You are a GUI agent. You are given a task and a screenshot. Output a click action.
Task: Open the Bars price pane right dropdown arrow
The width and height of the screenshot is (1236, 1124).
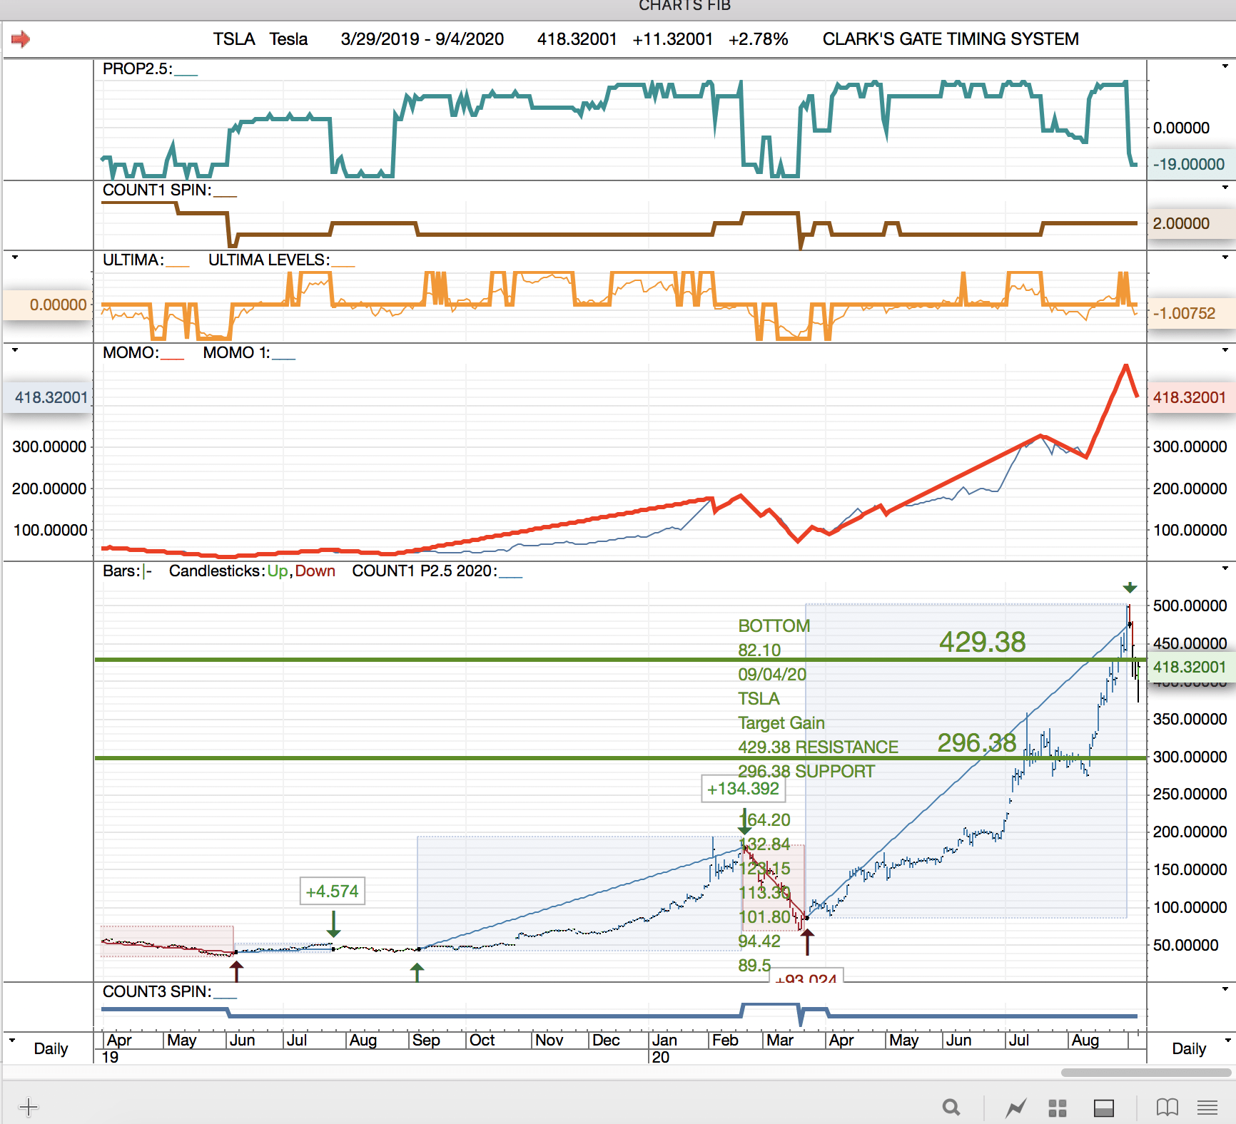[x=1225, y=568]
